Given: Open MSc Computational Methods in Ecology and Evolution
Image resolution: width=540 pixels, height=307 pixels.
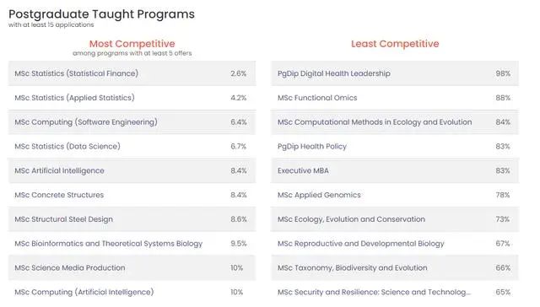Looking at the screenshot, I should click(x=395, y=122).
